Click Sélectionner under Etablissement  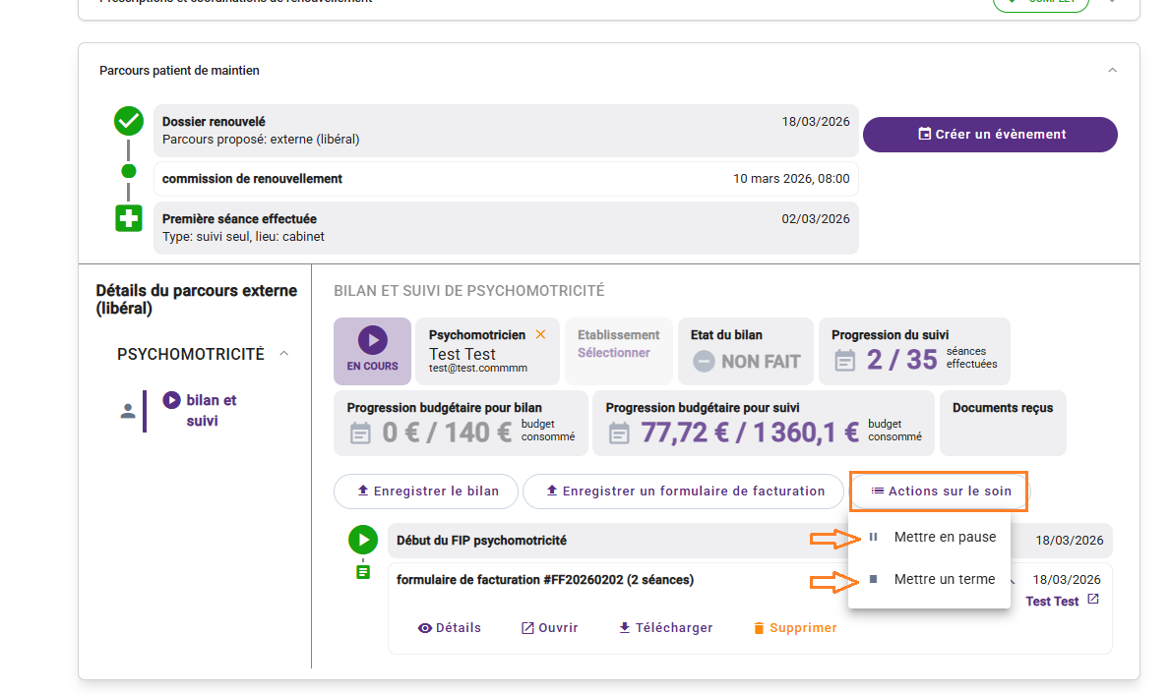(613, 353)
